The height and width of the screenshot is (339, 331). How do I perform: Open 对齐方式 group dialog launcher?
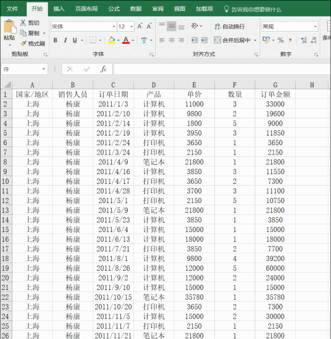pos(256,55)
